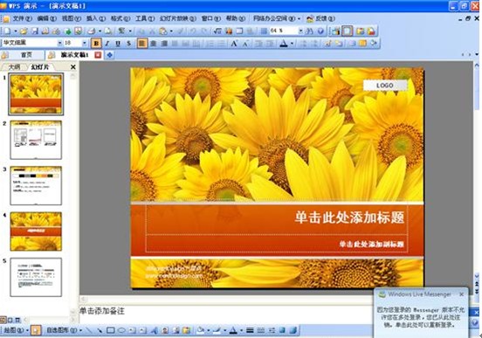Click drawing toolbar font color A
The width and height of the screenshot is (482, 338).
233,330
